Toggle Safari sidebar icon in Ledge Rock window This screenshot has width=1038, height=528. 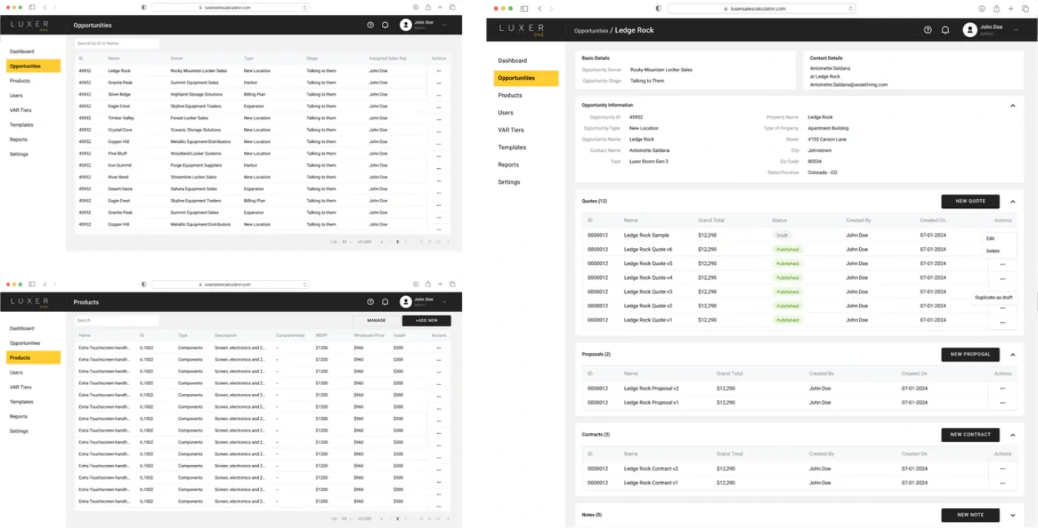[524, 9]
